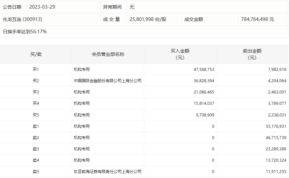This screenshot has width=289, height=178.
Task: Click turnover amount 784,764,498 元
Action: [258, 19]
